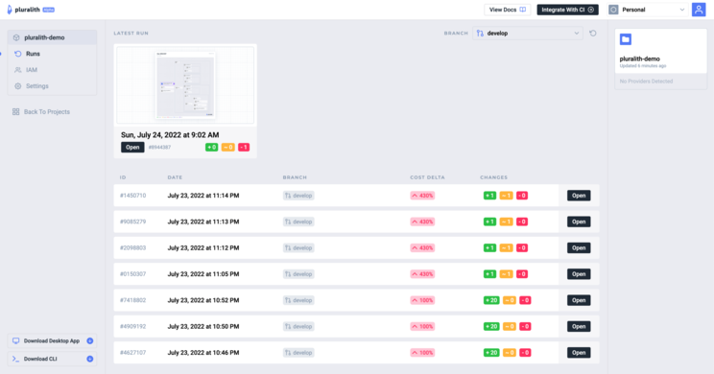Click pluralith-demo project card title
This screenshot has width=714, height=374.
tap(639, 58)
